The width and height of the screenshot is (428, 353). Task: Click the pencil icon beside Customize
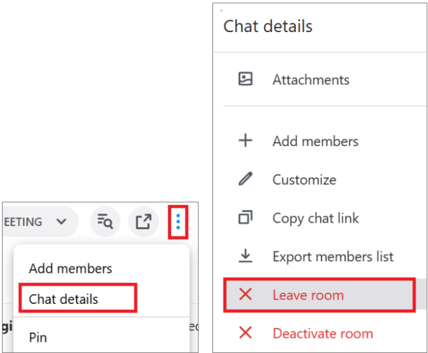click(245, 179)
